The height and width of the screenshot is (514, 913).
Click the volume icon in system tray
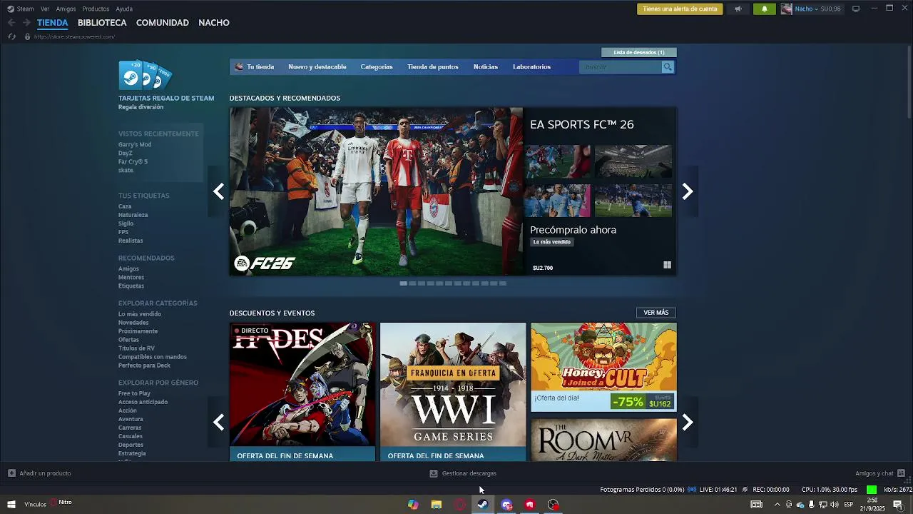[x=834, y=505]
